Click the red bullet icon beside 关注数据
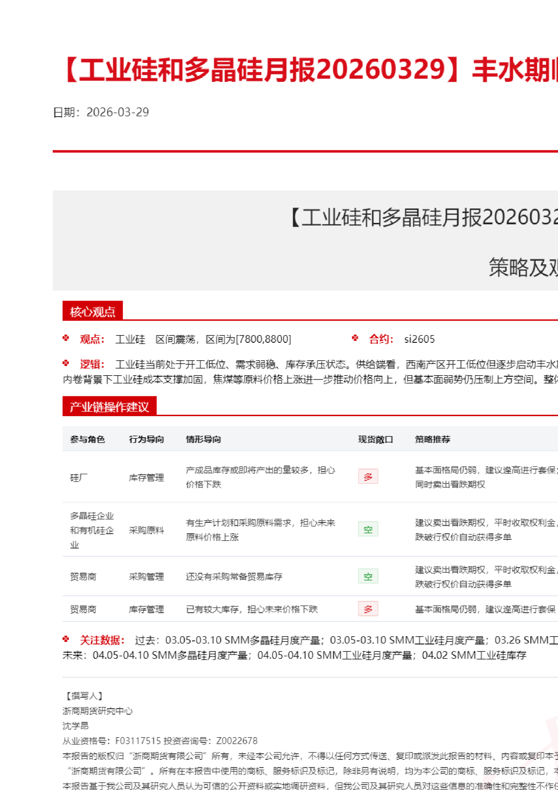 click(66, 639)
